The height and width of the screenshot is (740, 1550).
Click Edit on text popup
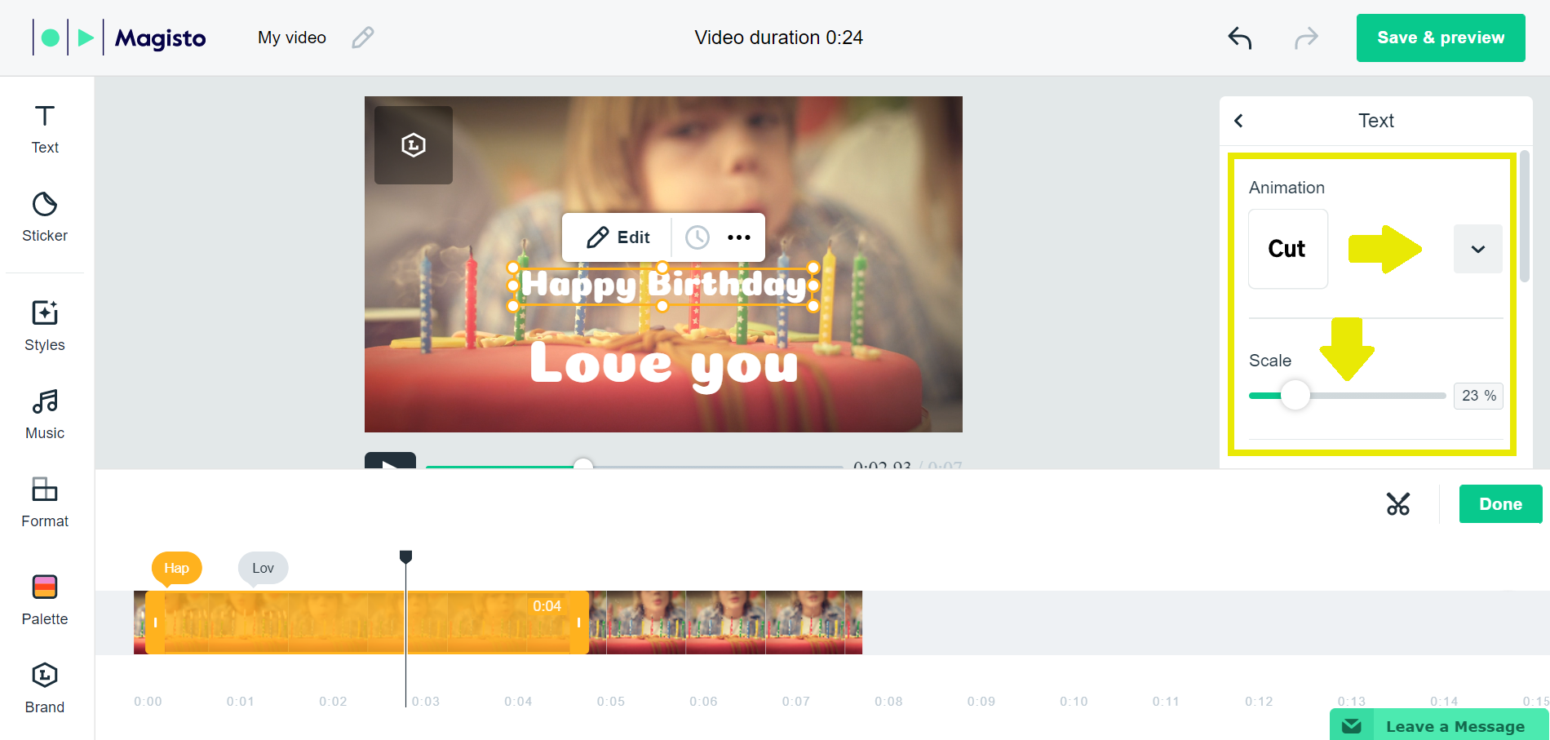click(618, 237)
